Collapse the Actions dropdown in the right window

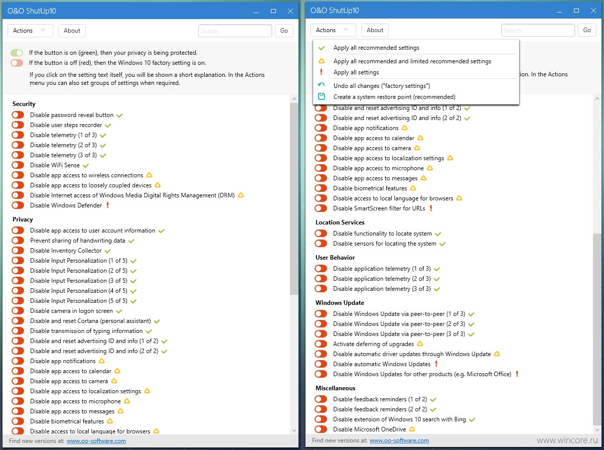coord(333,30)
